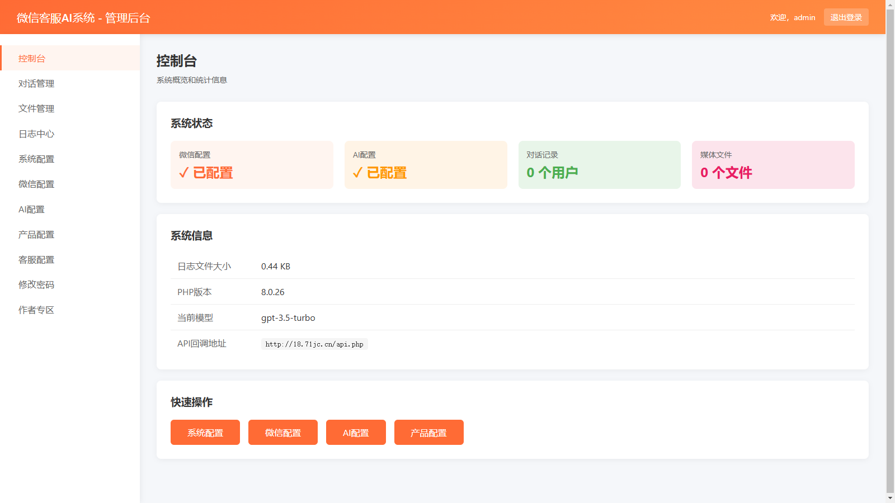Image resolution: width=895 pixels, height=503 pixels.
Task: Select 控制台 in the sidebar
Action: [x=32, y=59]
